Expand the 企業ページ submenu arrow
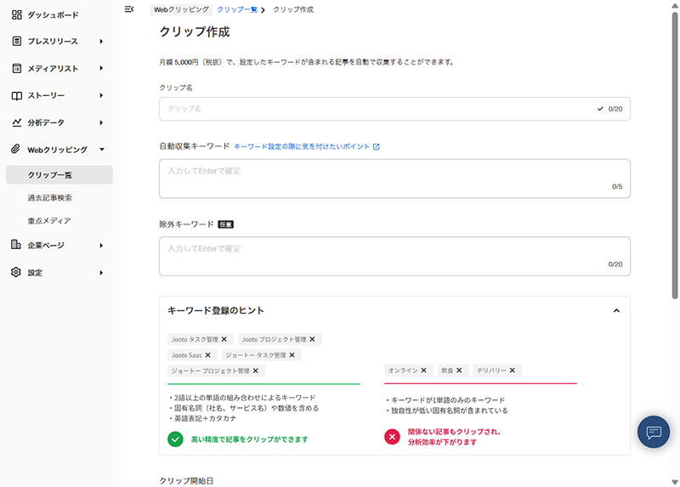The height and width of the screenshot is (487, 680). coord(101,246)
